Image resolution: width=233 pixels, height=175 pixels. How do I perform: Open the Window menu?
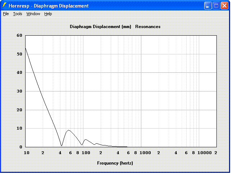(33, 14)
